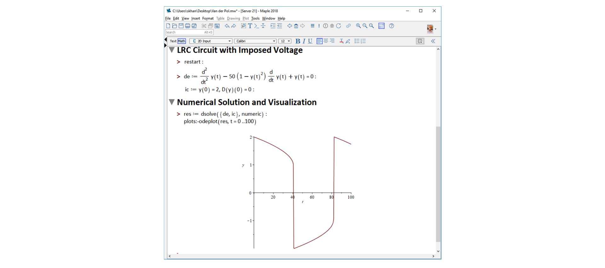Go back with the left arrow icon
Image resolution: width=605 pixels, height=268 pixels.
click(289, 26)
